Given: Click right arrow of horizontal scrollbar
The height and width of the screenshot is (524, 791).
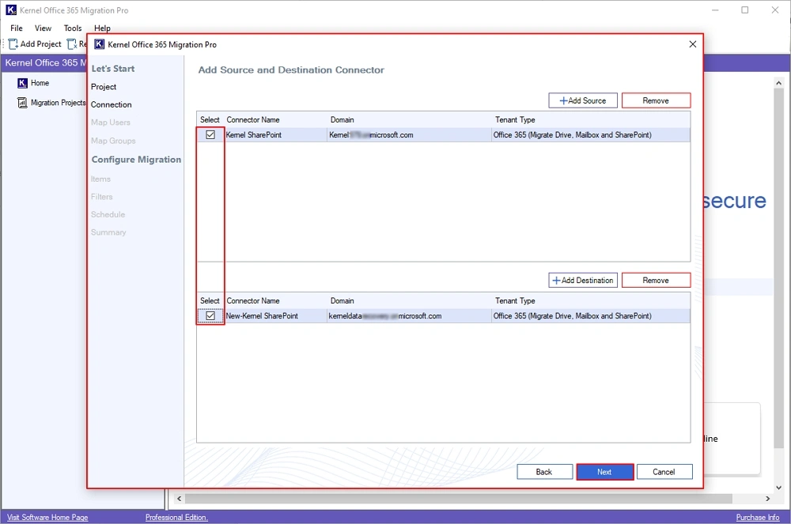Looking at the screenshot, I should coord(766,499).
